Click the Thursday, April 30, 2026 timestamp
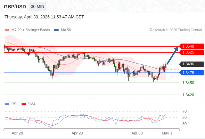The width and height of the screenshot is (205, 139). (x=44, y=17)
